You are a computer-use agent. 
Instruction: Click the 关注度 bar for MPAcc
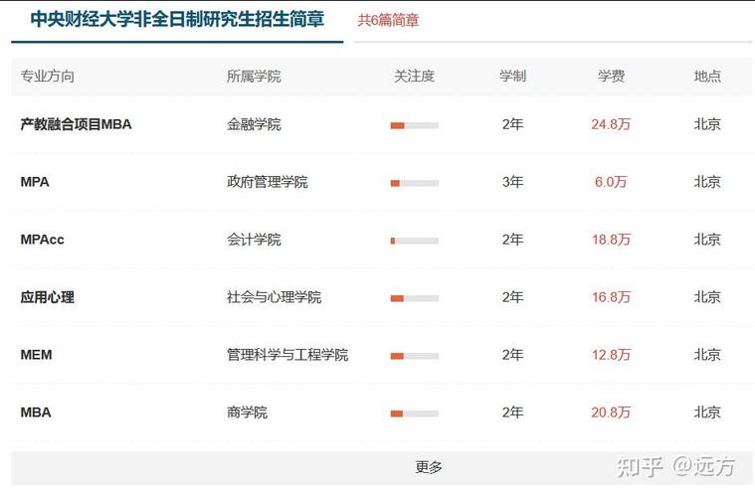click(415, 241)
